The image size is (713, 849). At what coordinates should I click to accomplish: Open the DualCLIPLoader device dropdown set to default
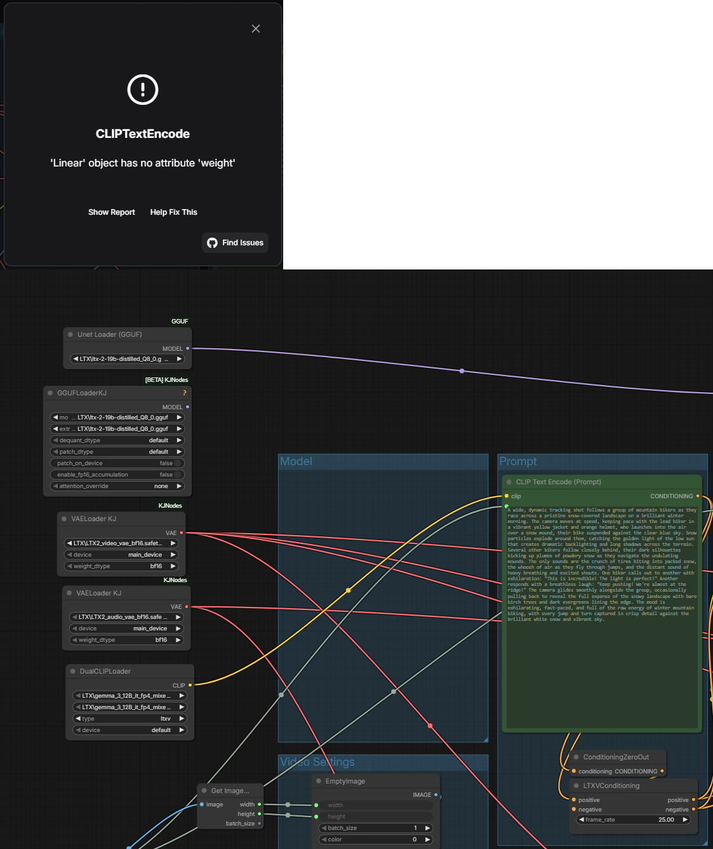point(130,730)
